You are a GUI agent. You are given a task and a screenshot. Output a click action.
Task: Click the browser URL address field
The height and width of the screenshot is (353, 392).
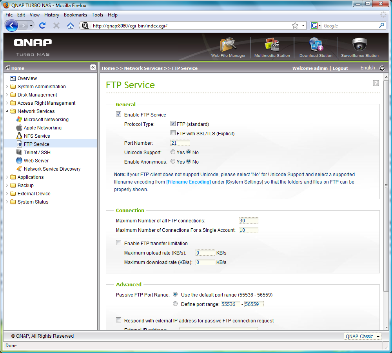tap(191, 25)
